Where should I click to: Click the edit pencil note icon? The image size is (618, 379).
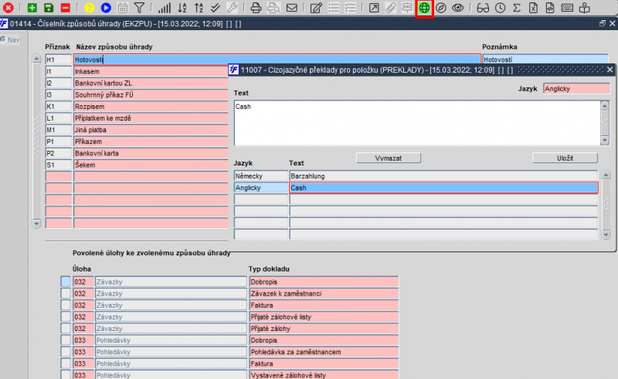tap(316, 8)
